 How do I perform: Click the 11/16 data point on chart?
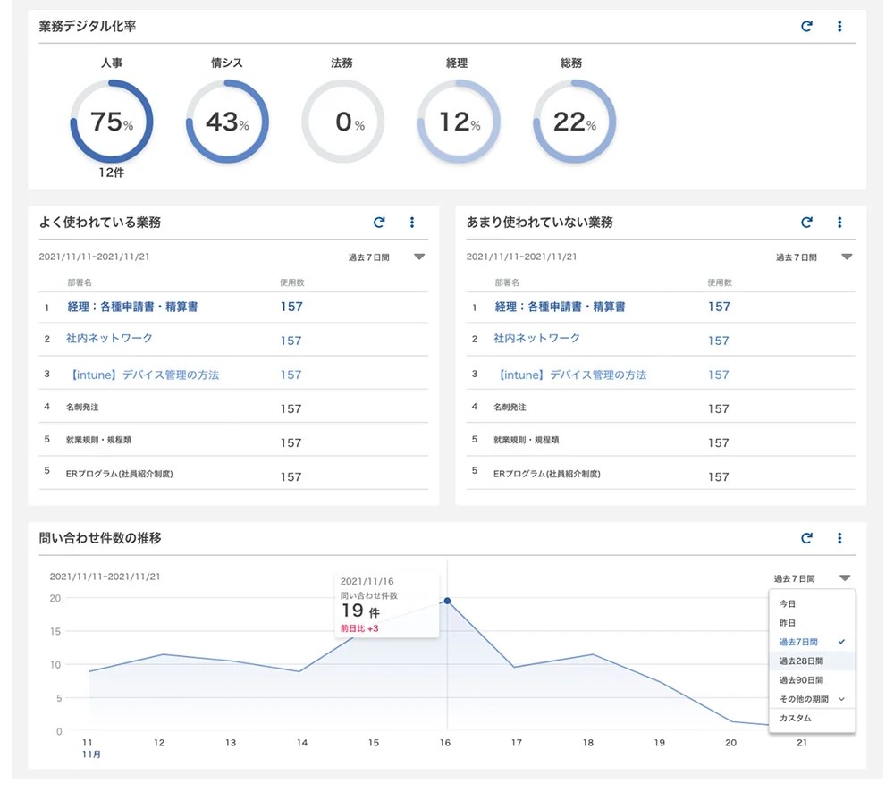447,601
